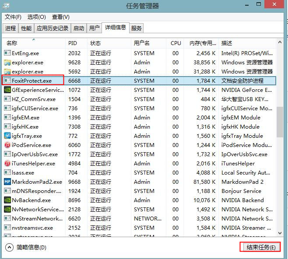The height and width of the screenshot is (259, 288).
Task: Click NVIDIA icon beside NvNetworkService
Action: coord(7,209)
